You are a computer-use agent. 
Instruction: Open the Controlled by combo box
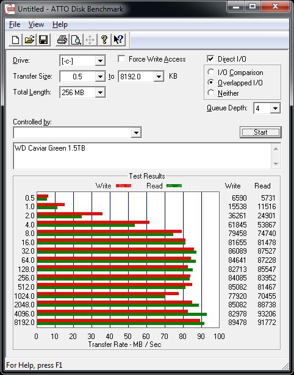[77, 132]
